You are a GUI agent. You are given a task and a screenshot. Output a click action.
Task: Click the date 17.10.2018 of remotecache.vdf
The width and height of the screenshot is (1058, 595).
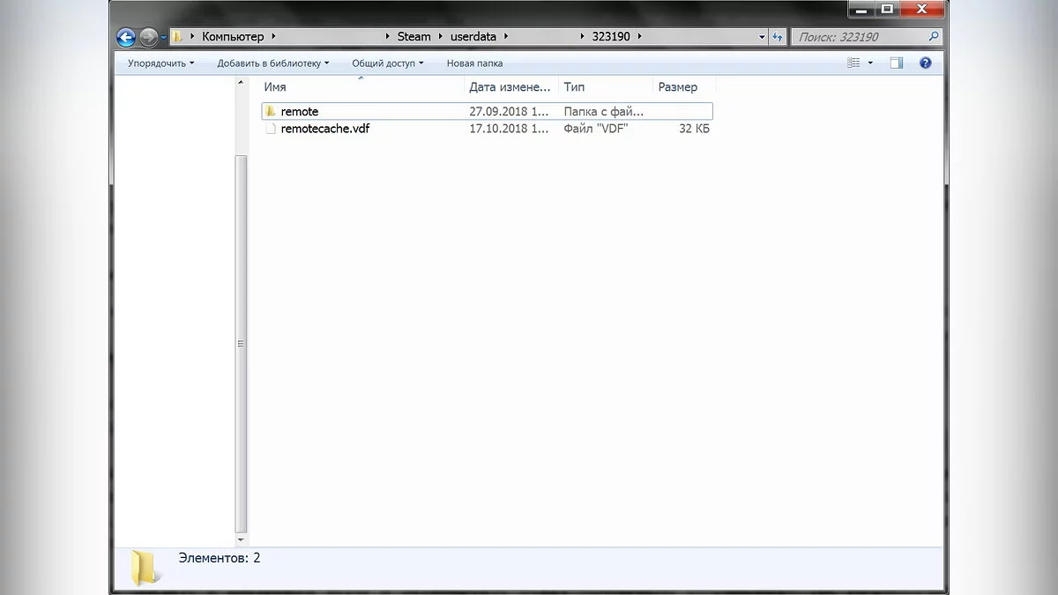tap(510, 129)
